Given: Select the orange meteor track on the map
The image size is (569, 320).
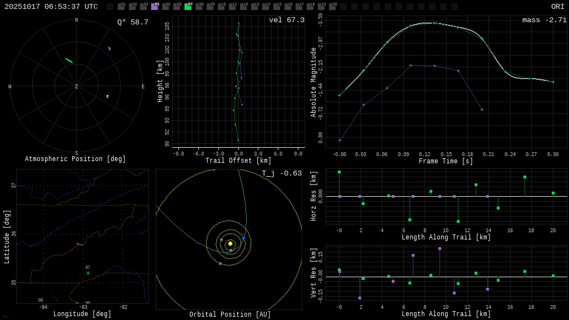Looking at the screenshot, I should click(x=79, y=244).
